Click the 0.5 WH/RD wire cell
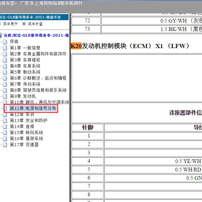The height and width of the screenshot is (202, 202). click(x=153, y=169)
